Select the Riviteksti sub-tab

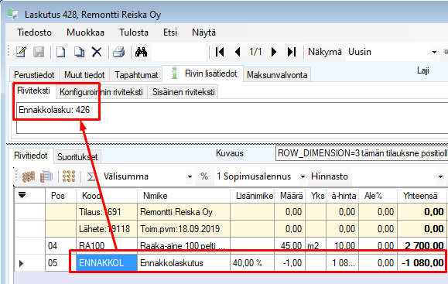[x=33, y=91]
